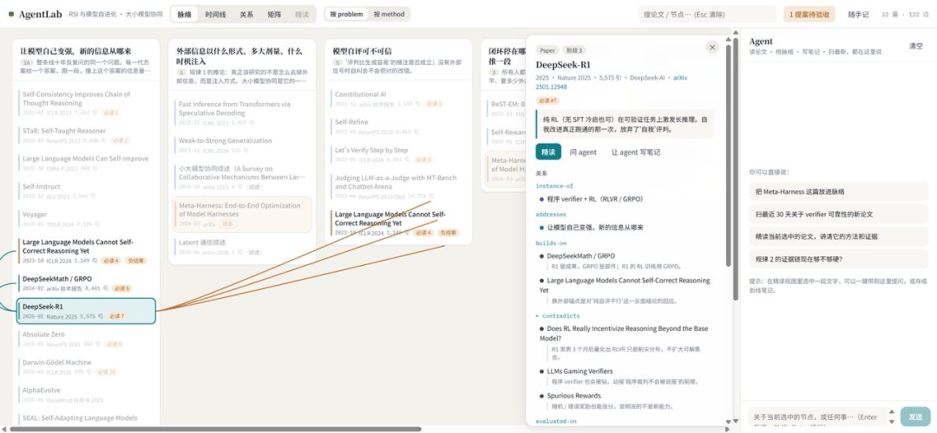Click the 必读 1 badge on Self-Consistency
Image resolution: width=937 pixels, height=433 pixels.
111,112
